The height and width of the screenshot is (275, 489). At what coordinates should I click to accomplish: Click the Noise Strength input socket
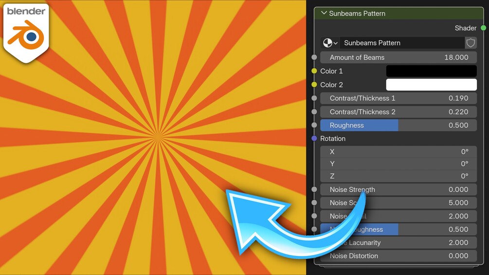(314, 189)
